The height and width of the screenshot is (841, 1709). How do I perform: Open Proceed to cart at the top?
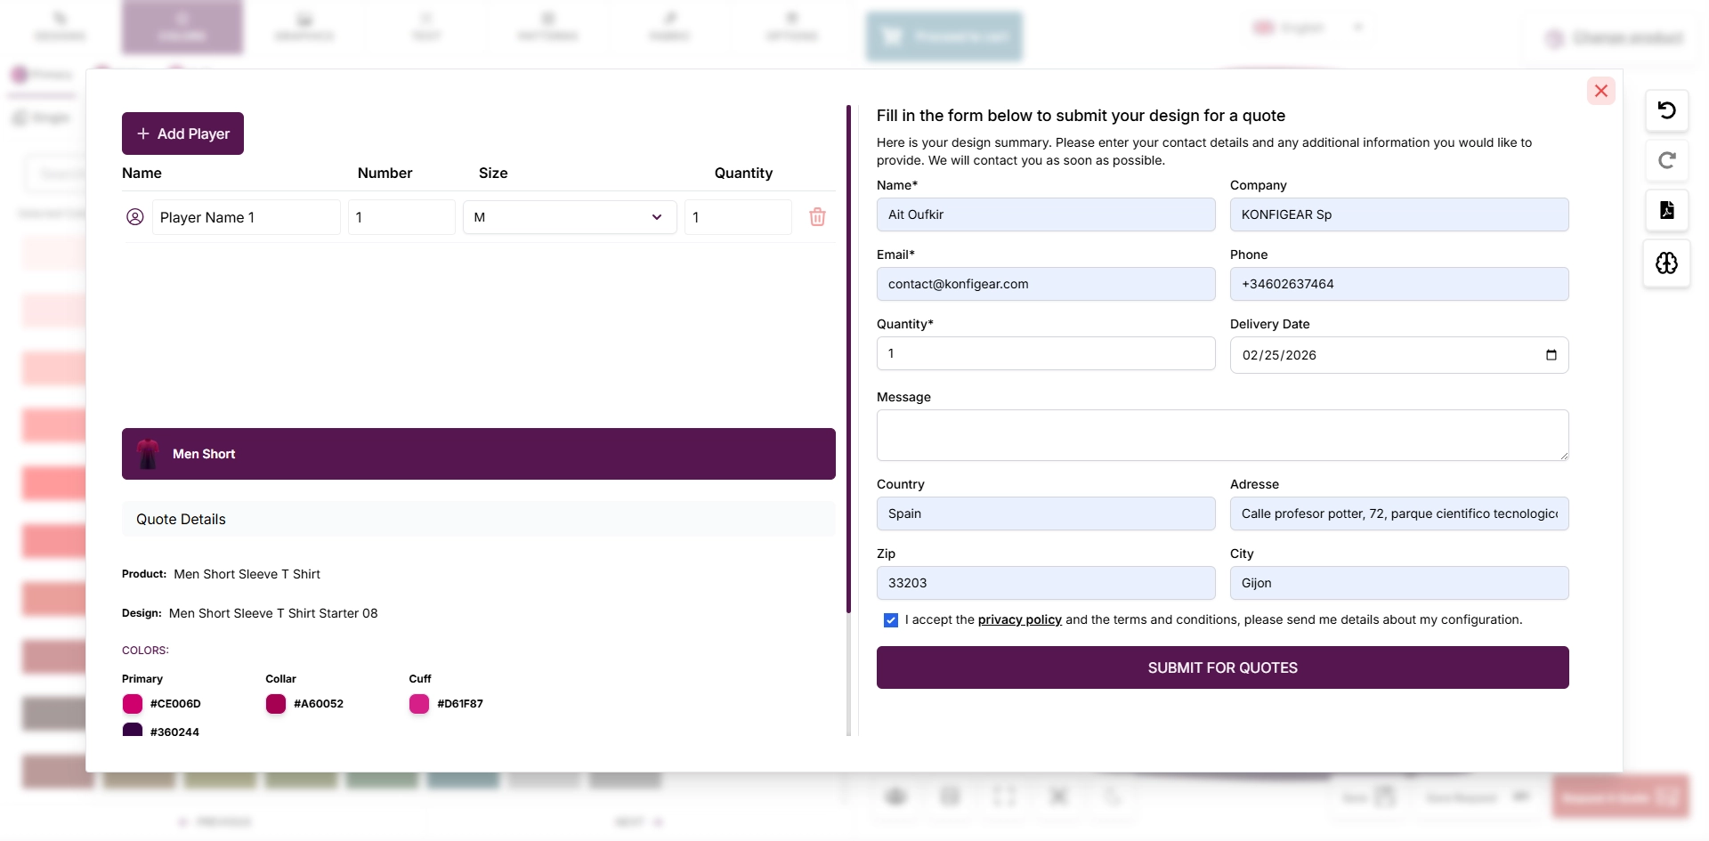[944, 36]
